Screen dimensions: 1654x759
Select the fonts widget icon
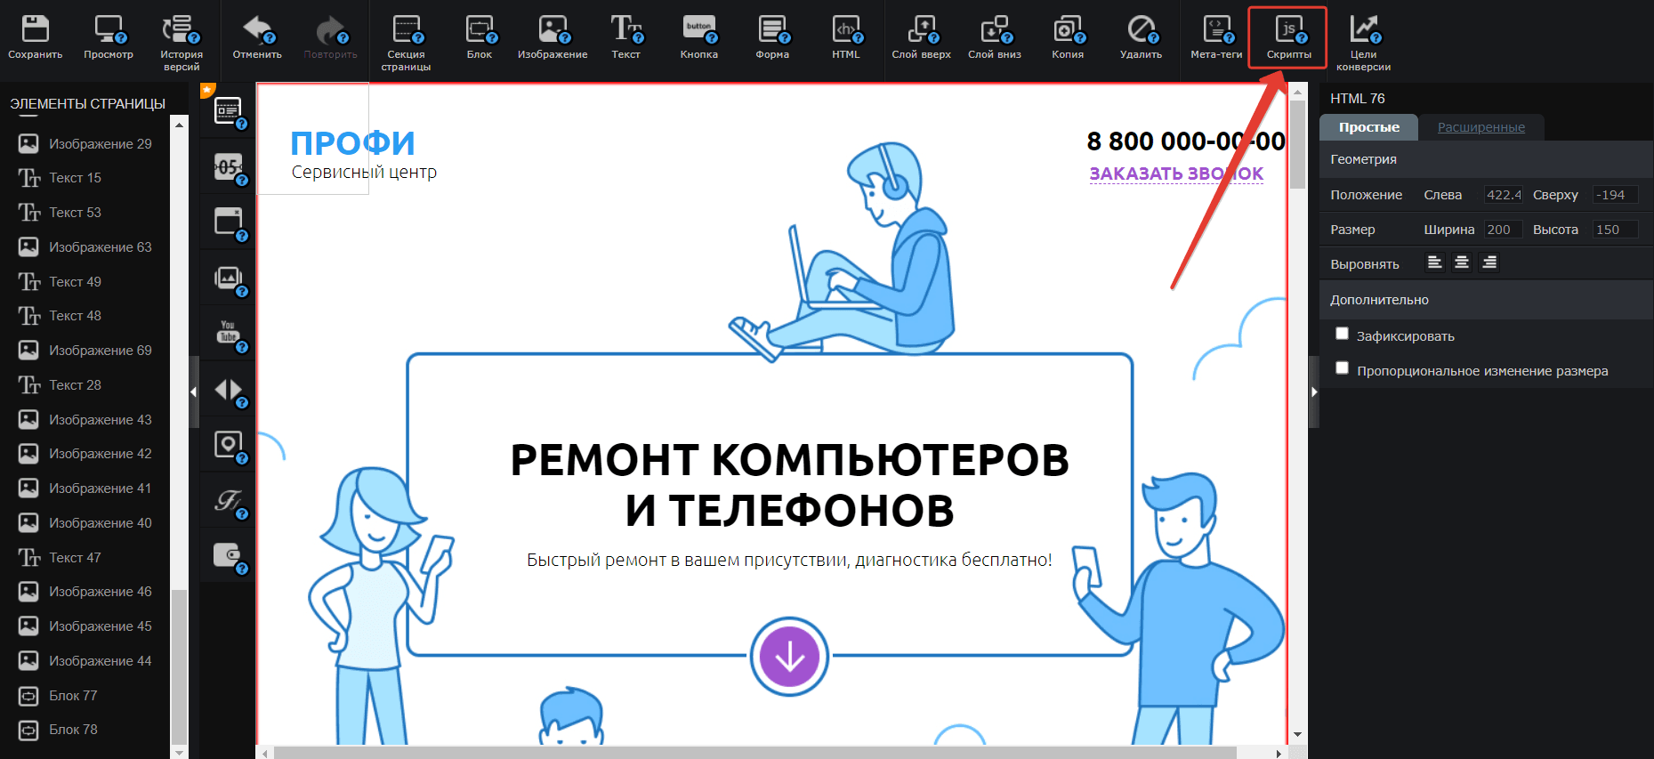point(229,501)
